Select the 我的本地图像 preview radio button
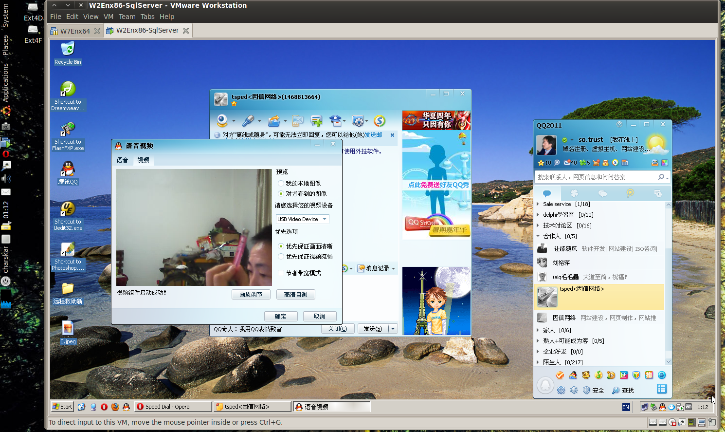The image size is (725, 432). click(x=281, y=183)
